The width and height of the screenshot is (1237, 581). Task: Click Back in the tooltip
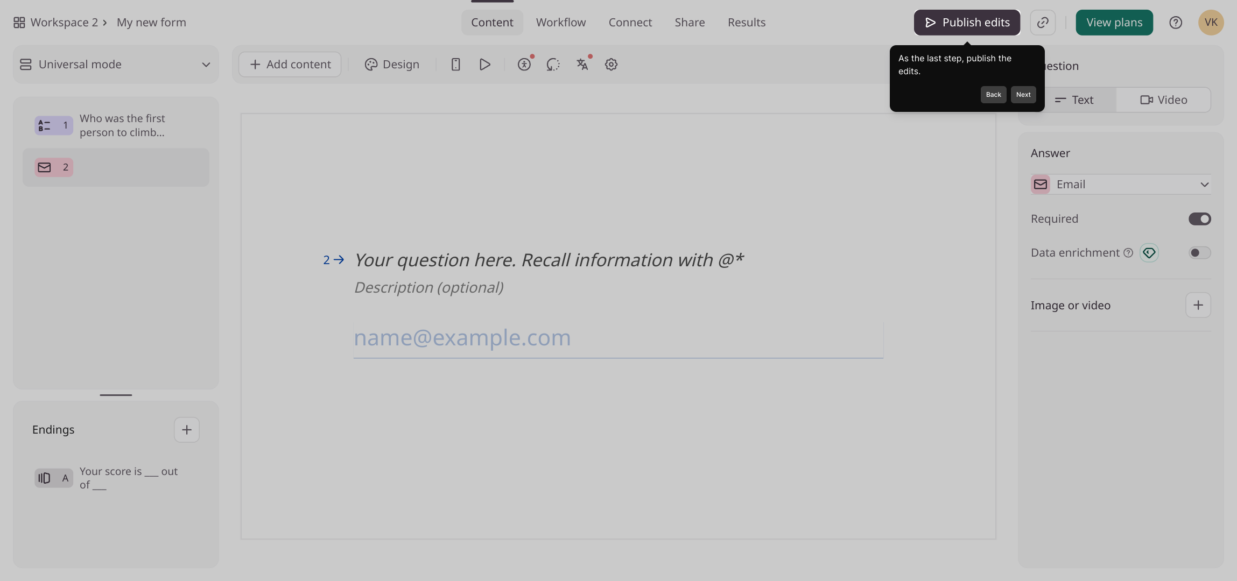click(x=993, y=95)
